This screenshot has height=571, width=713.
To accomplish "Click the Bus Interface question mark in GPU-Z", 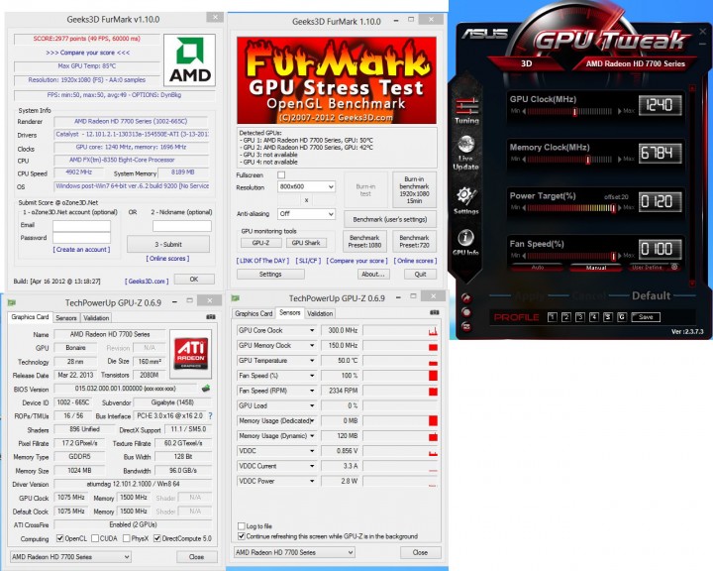I will pos(210,415).
